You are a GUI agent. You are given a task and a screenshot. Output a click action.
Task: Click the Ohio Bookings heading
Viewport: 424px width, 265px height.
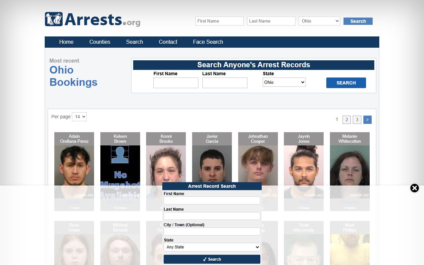pos(74,76)
